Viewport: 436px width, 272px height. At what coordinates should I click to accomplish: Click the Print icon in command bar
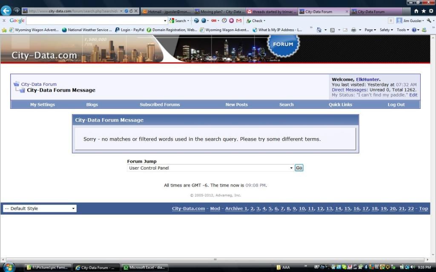(x=353, y=30)
